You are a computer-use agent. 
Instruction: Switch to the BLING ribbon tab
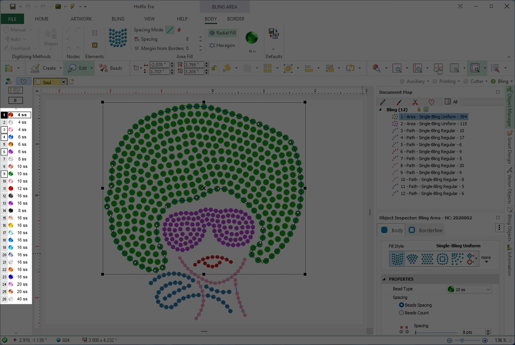[118, 19]
